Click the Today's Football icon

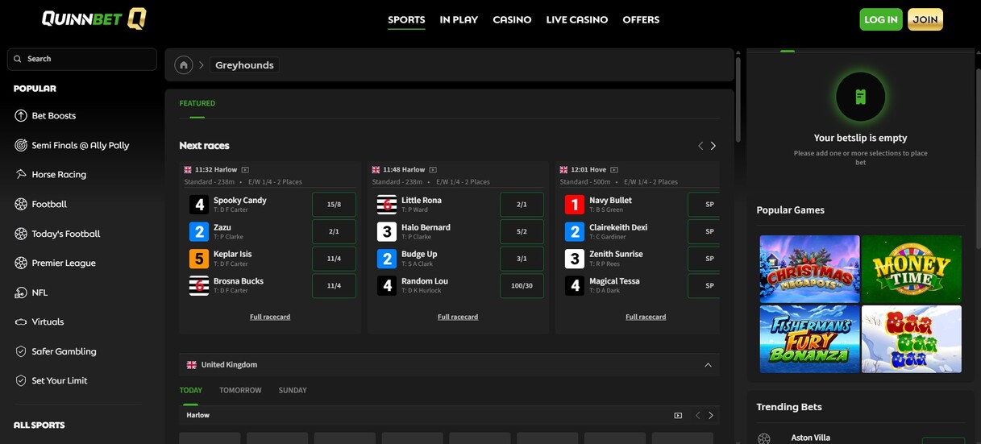point(21,234)
